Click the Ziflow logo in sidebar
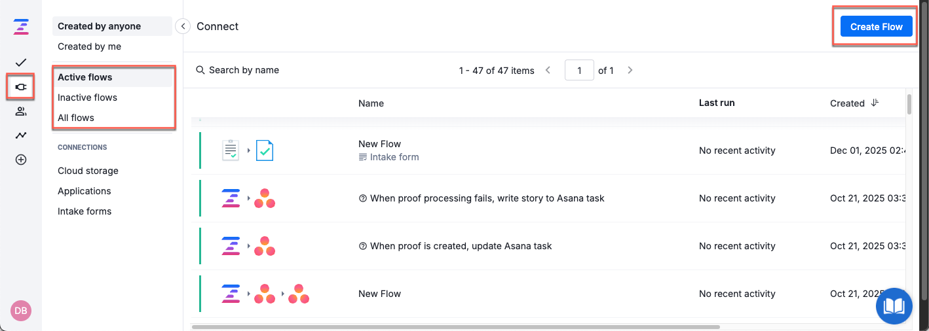This screenshot has height=331, width=929. [21, 27]
